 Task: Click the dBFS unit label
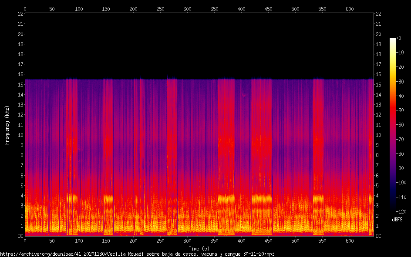pos(397,220)
